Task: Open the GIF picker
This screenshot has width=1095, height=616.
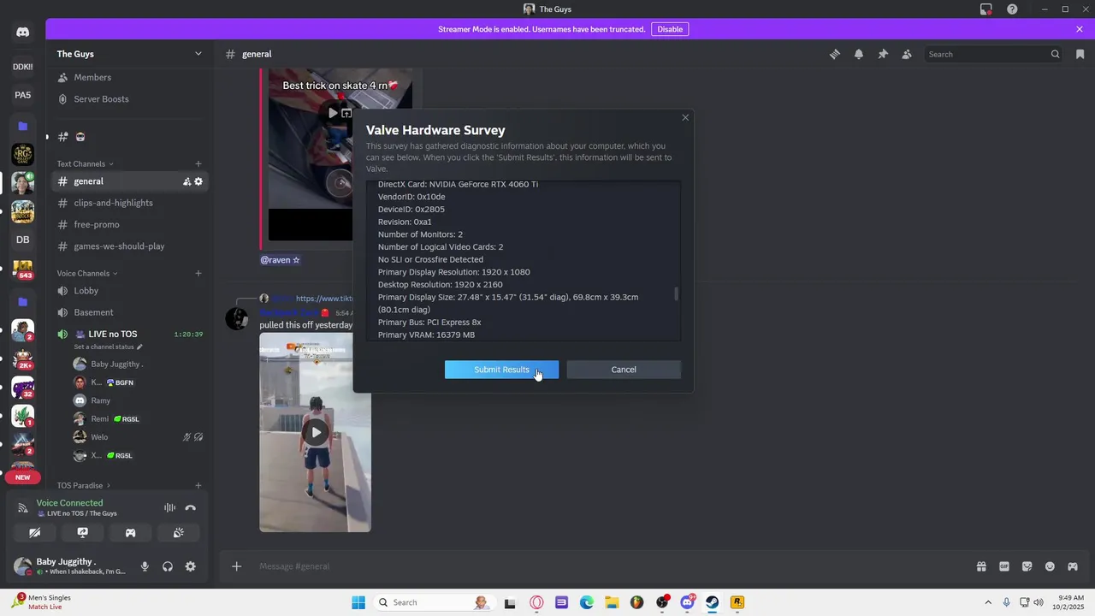Action: (x=1004, y=566)
